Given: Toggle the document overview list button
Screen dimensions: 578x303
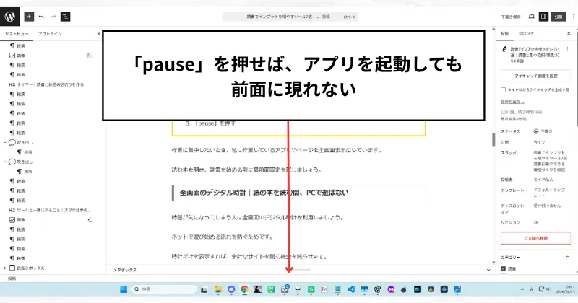Looking at the screenshot, I should 65,17.
